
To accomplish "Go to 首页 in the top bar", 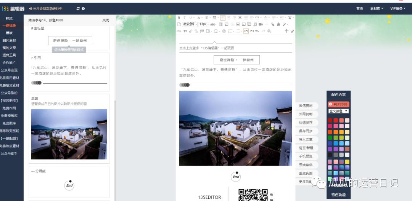I will pyautogui.click(x=360, y=9).
